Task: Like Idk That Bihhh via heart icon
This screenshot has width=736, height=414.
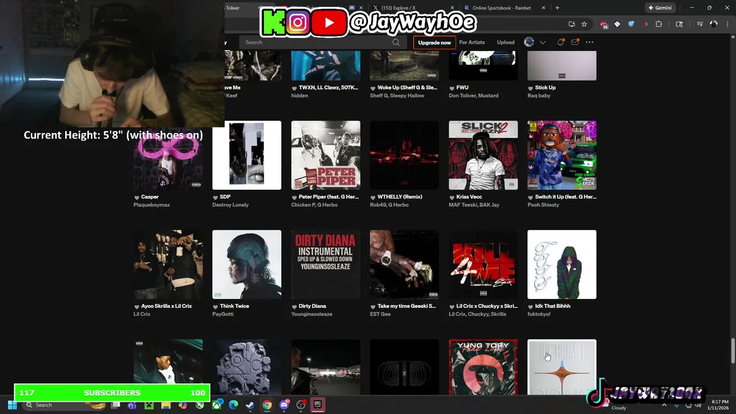Action: click(x=531, y=306)
